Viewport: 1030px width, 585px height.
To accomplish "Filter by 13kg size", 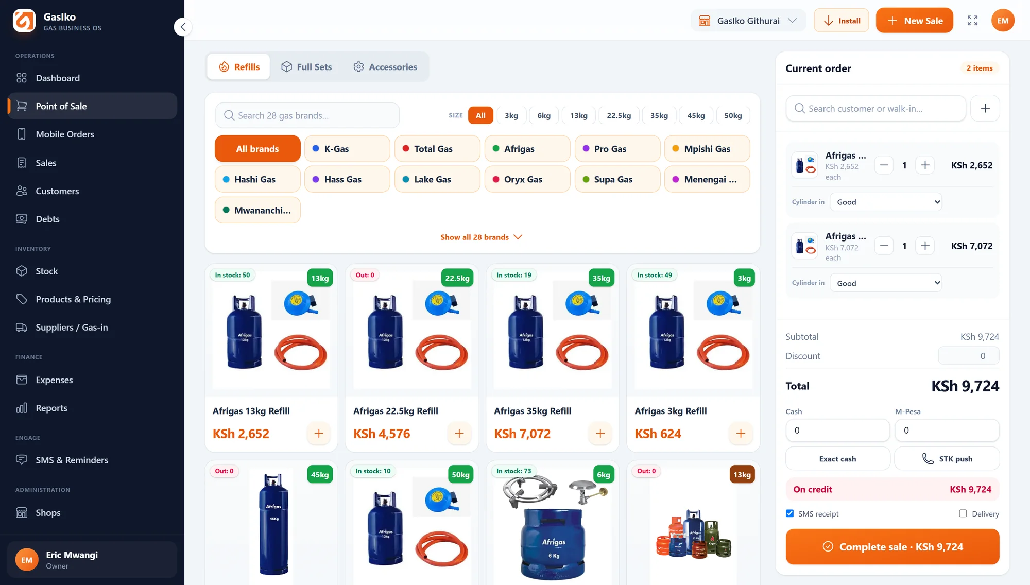I will [579, 115].
